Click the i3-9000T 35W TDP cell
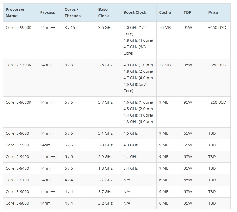237x212 pixels. coord(193,203)
